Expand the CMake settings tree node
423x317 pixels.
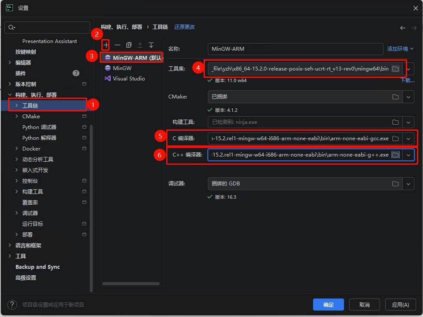tap(17, 117)
